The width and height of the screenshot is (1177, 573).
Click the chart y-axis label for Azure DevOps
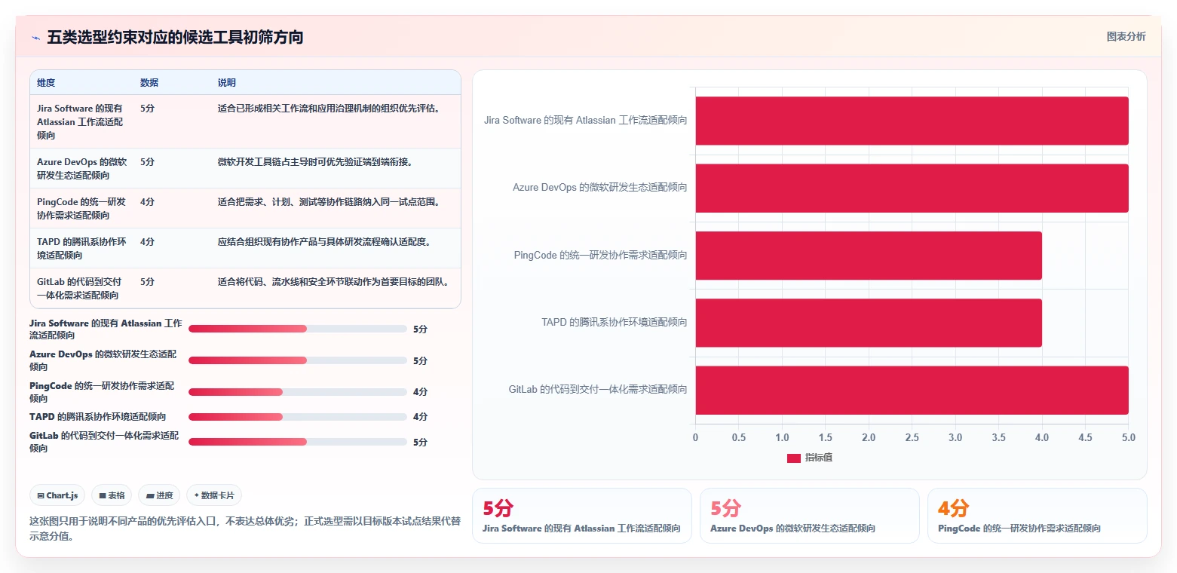(x=600, y=188)
